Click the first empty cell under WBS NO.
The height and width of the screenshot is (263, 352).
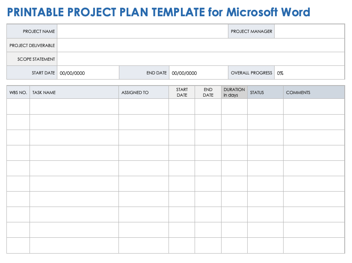(18, 106)
